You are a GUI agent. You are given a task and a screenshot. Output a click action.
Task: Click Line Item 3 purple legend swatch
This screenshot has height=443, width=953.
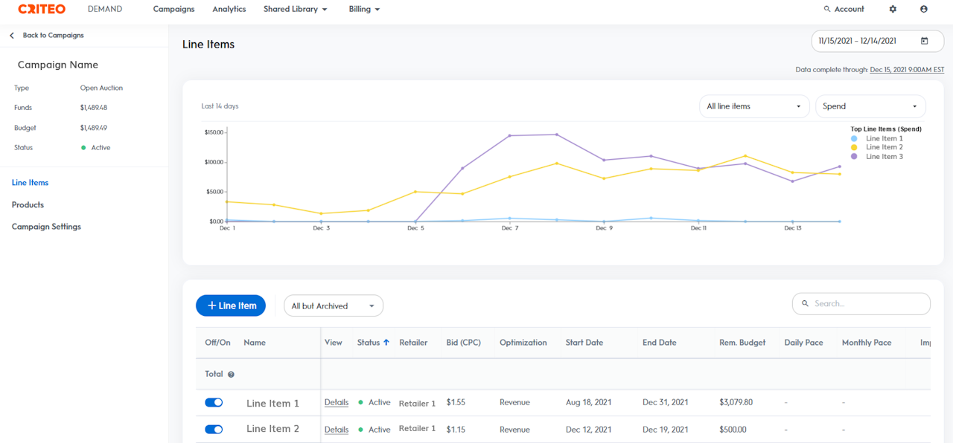click(854, 157)
